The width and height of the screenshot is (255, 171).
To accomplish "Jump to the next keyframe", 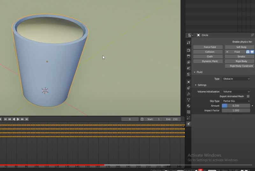I will 22,119.
